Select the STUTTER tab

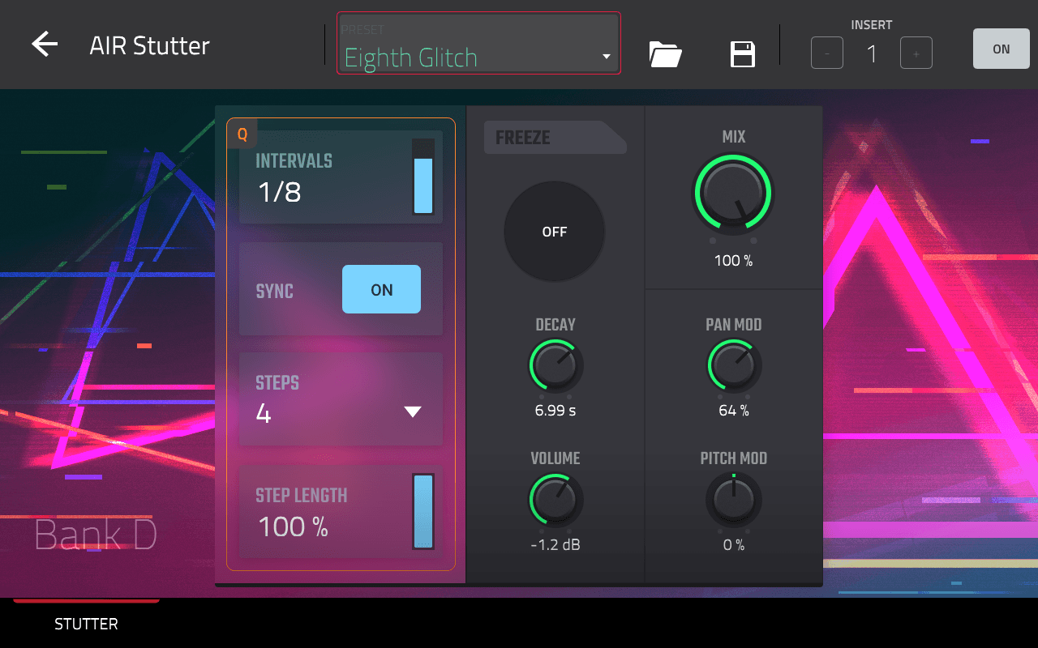coord(86,624)
